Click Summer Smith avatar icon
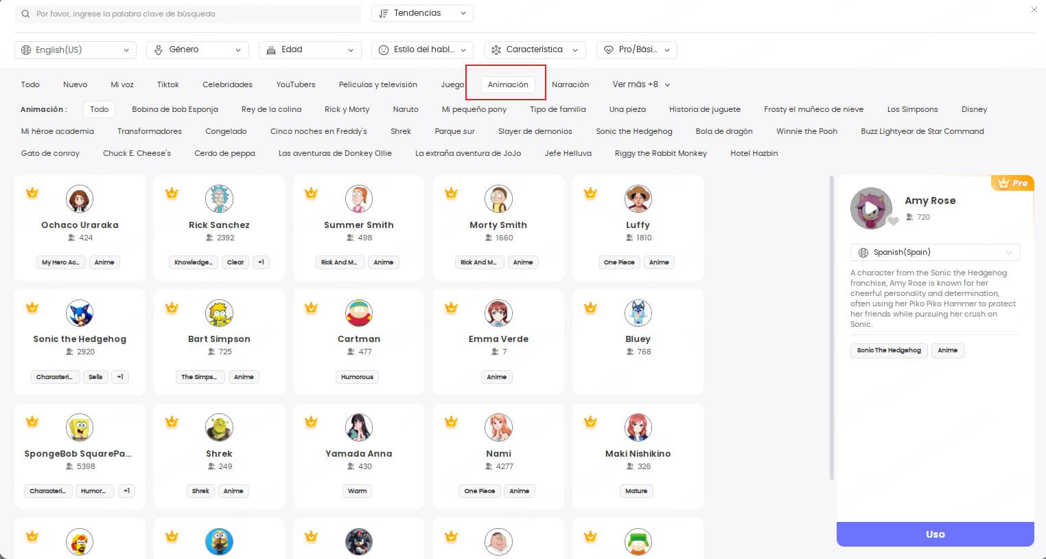 [x=359, y=199]
